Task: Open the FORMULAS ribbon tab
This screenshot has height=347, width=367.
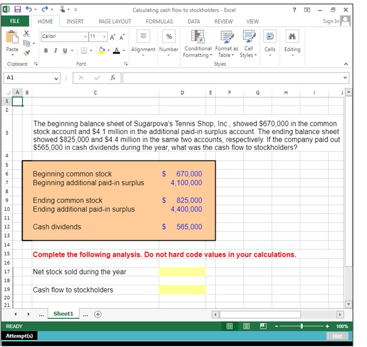Action: [x=159, y=21]
